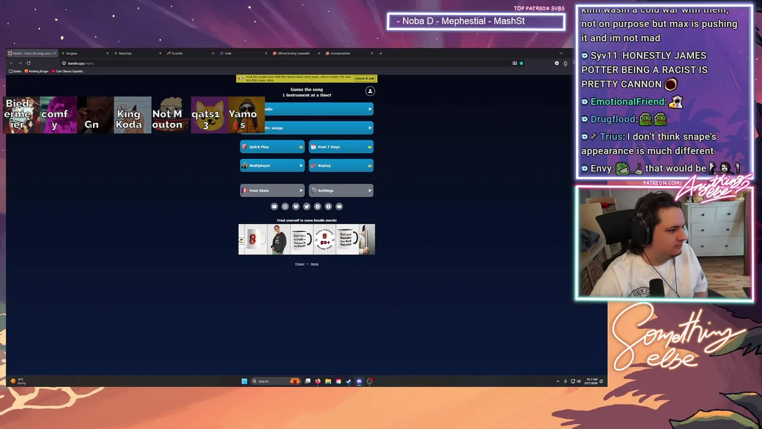762x429 pixels.
Task: Open the Privacy link
Action: (299, 264)
